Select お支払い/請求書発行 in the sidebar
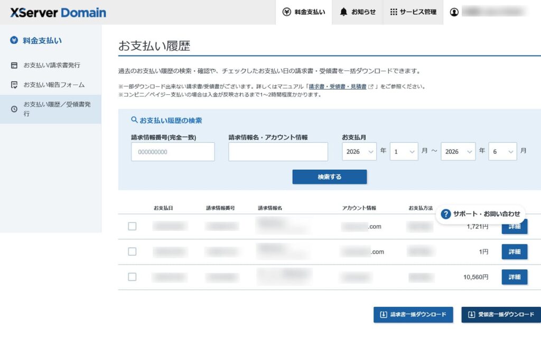The image size is (541, 350). pyautogui.click(x=51, y=65)
